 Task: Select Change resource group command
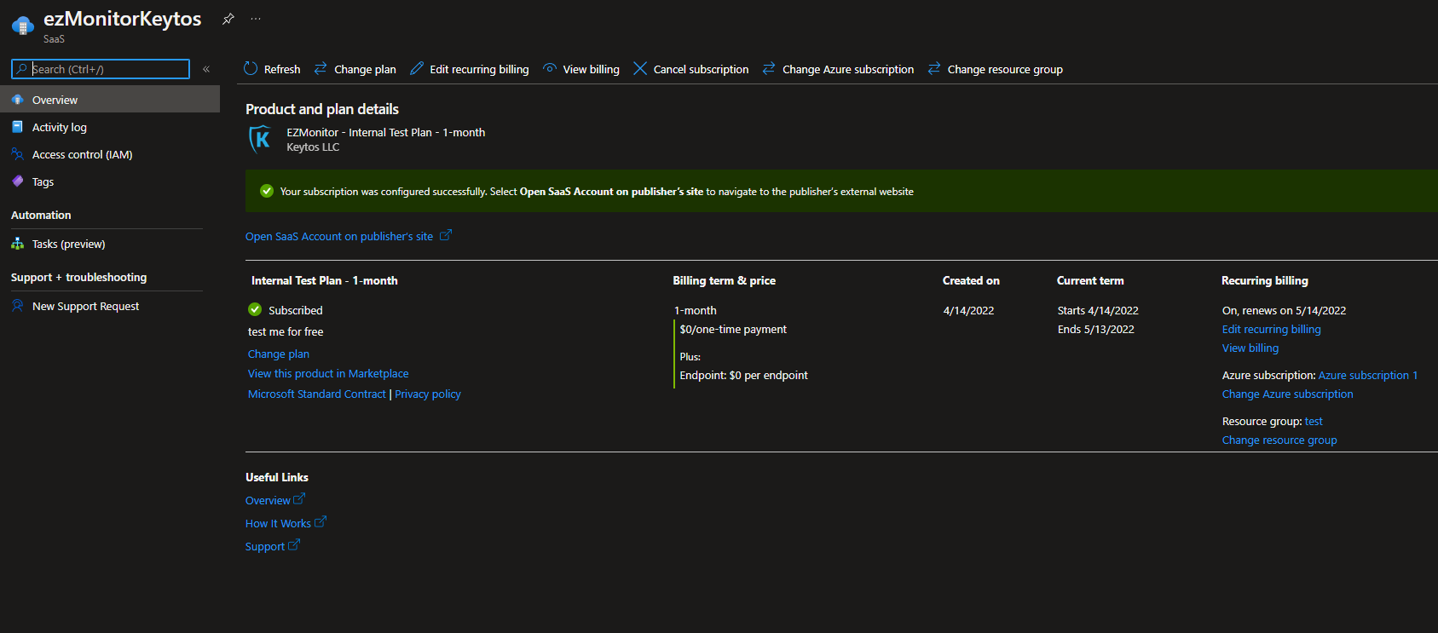tap(1005, 69)
